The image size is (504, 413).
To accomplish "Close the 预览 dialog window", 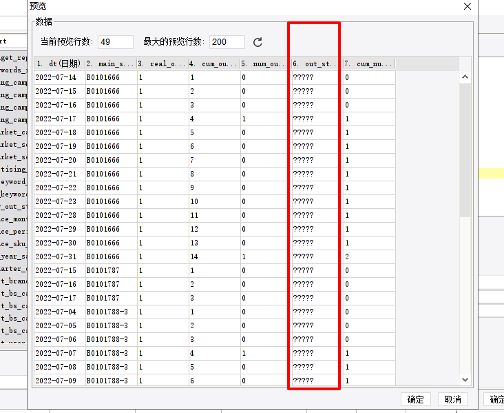I will pyautogui.click(x=468, y=6).
